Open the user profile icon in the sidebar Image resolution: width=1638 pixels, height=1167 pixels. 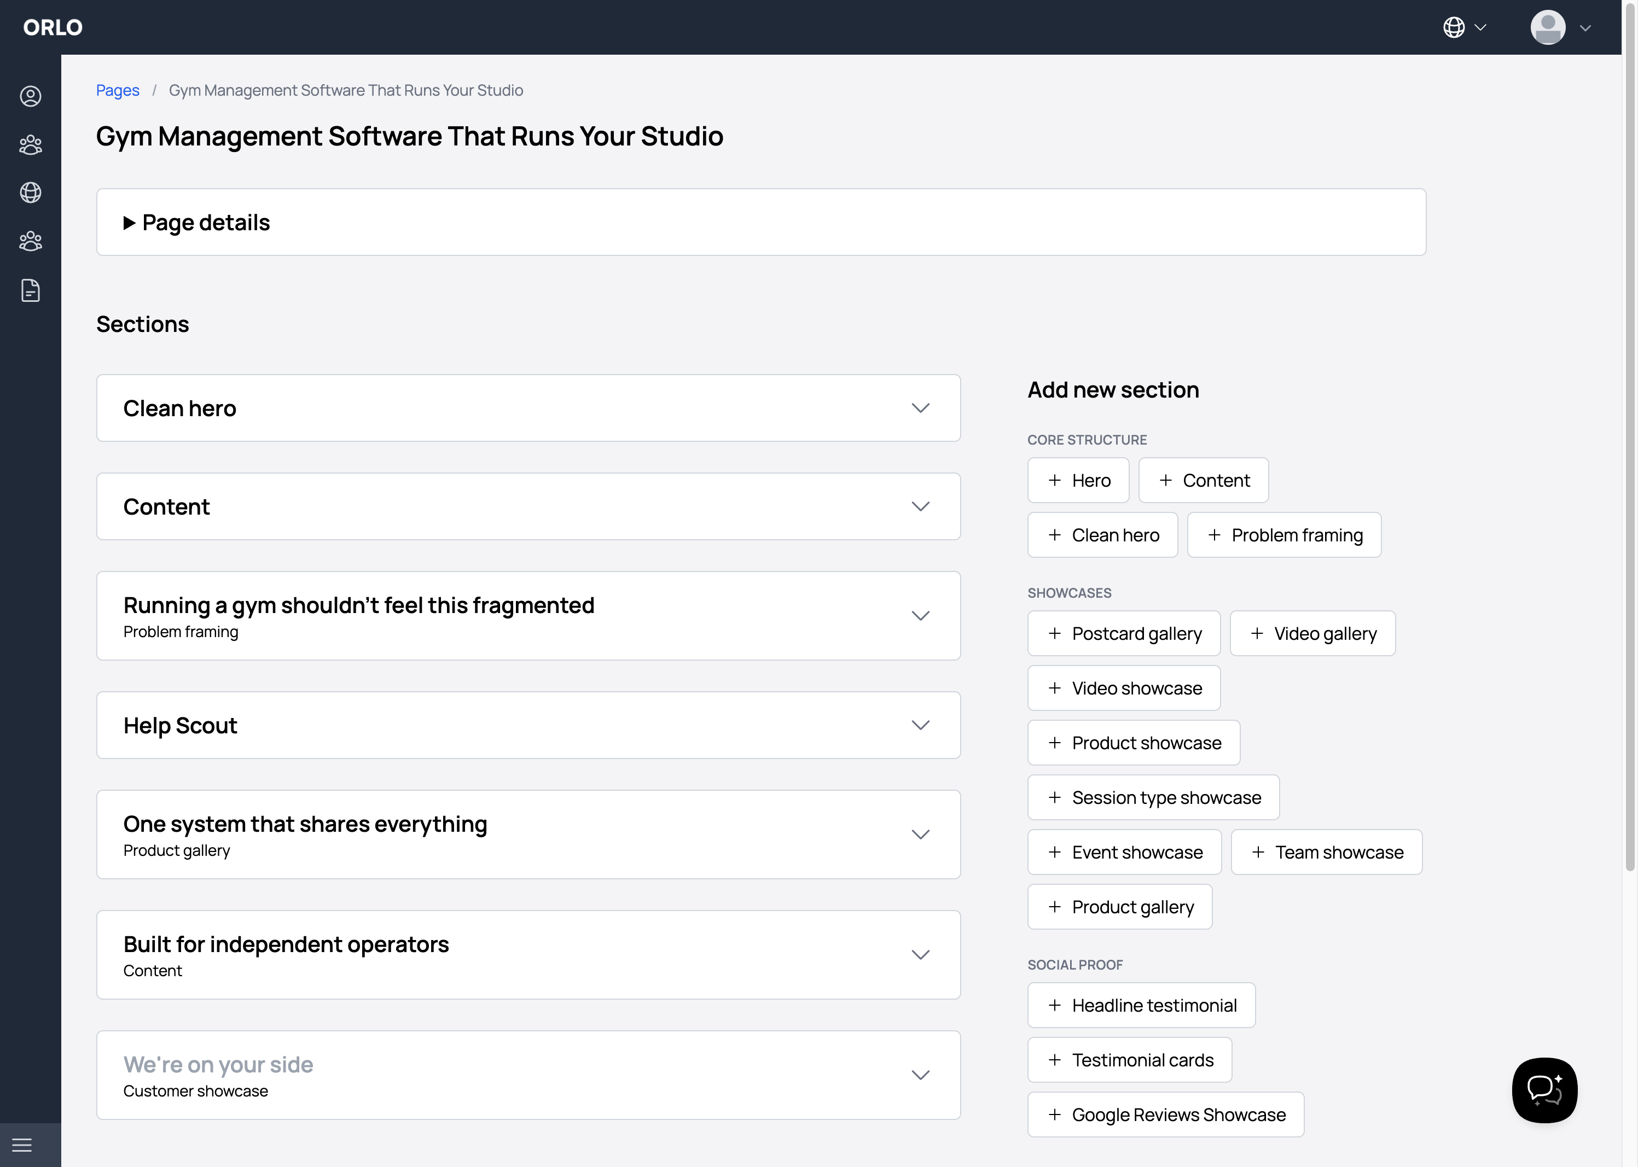pos(30,96)
